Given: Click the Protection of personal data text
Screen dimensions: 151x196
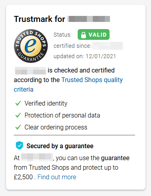Looking at the screenshot, I should click(x=62, y=115).
